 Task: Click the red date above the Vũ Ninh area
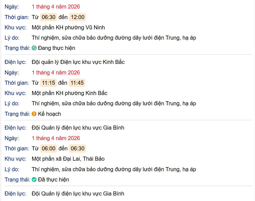coord(56,7)
